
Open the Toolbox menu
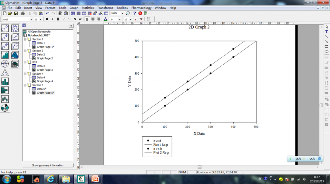tap(122, 8)
